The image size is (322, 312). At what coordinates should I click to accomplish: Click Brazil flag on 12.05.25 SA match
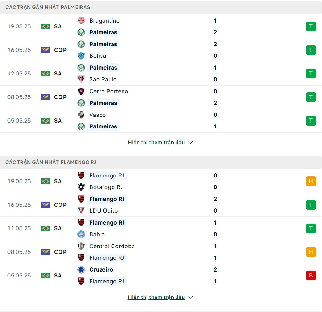coord(46,74)
